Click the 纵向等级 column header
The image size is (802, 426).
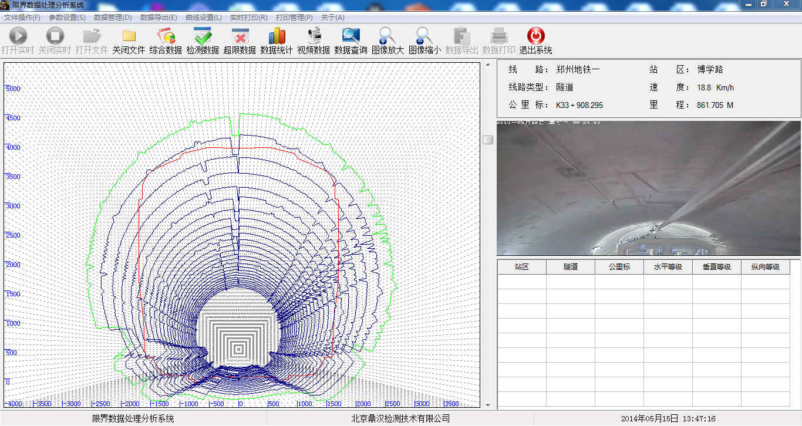pos(766,267)
